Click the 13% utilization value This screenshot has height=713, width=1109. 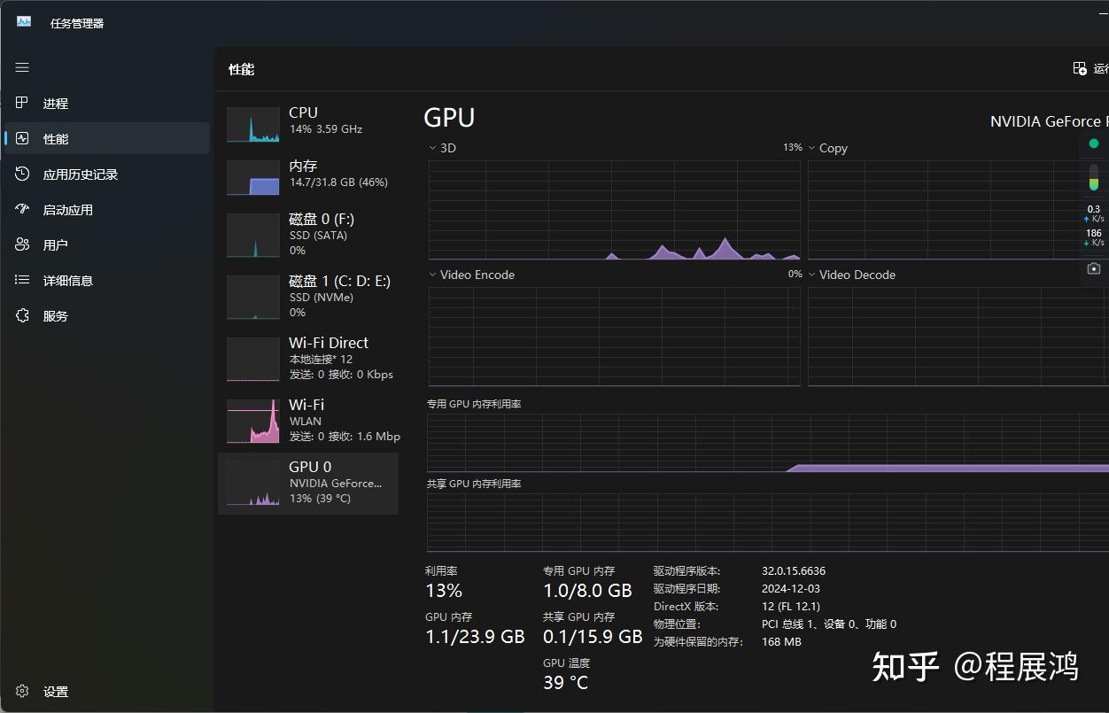pos(444,591)
